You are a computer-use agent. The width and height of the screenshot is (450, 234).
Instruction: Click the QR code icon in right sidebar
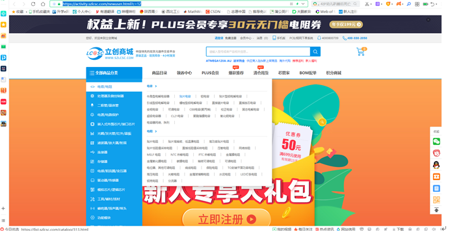436,200
